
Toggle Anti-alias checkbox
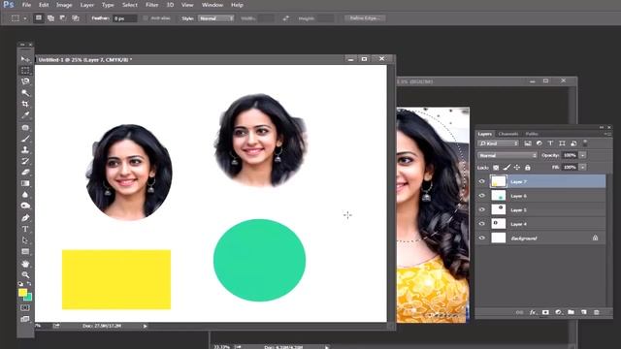coord(146,18)
